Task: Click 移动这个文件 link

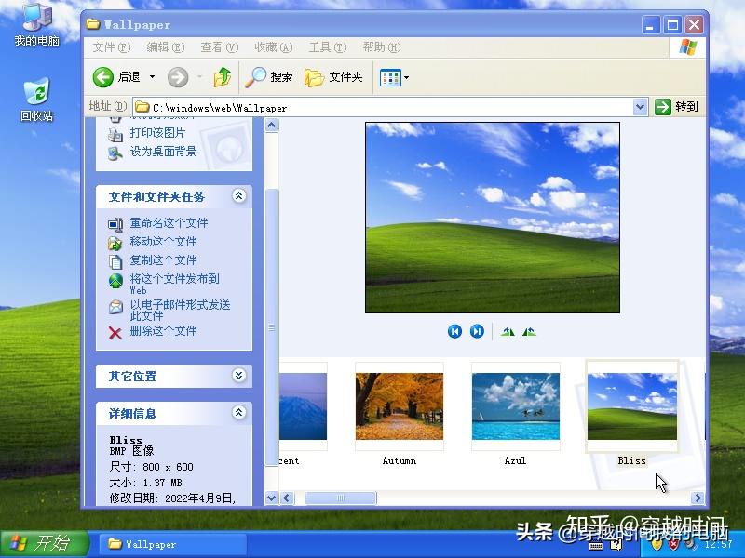Action: (x=163, y=242)
